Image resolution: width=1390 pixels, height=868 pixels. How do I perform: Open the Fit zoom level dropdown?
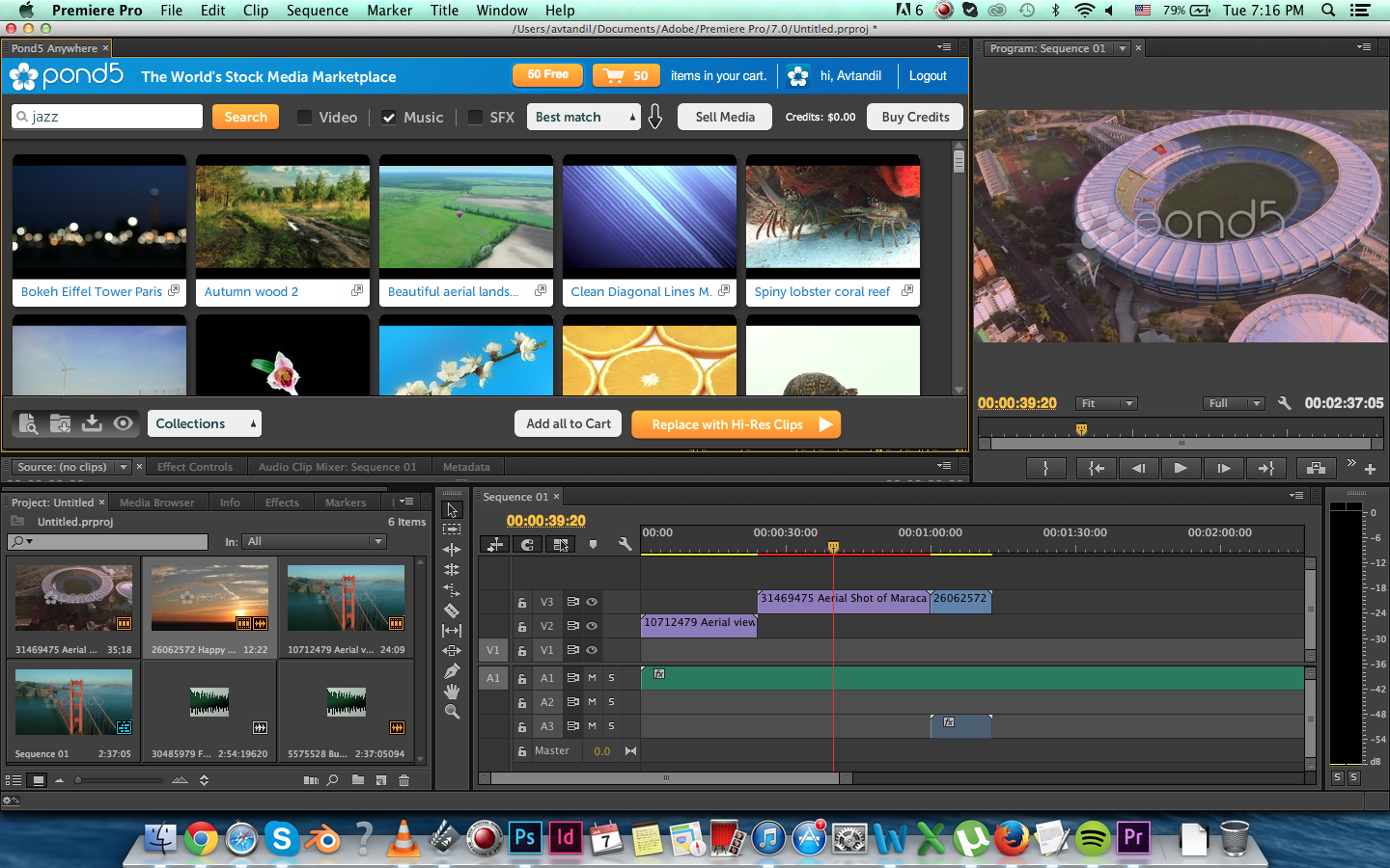(x=1106, y=403)
